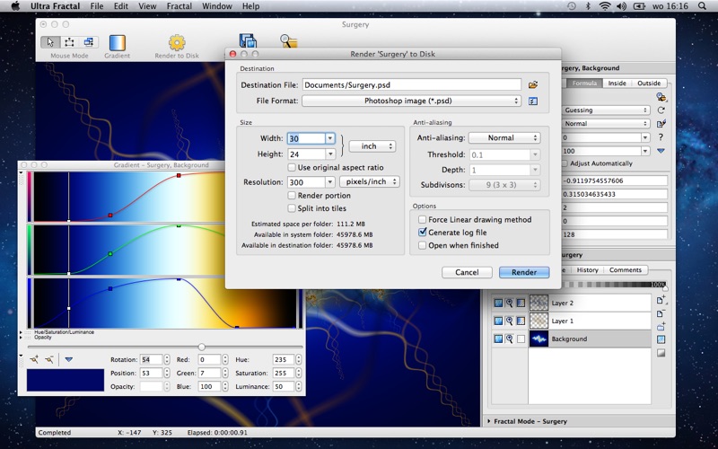Open the Apple menu

(15, 6)
